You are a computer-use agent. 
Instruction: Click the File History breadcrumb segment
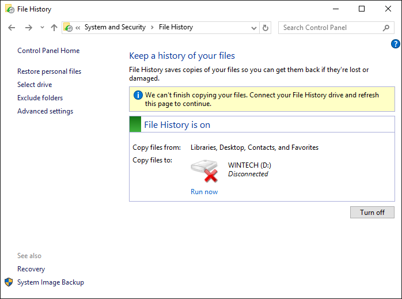[176, 27]
